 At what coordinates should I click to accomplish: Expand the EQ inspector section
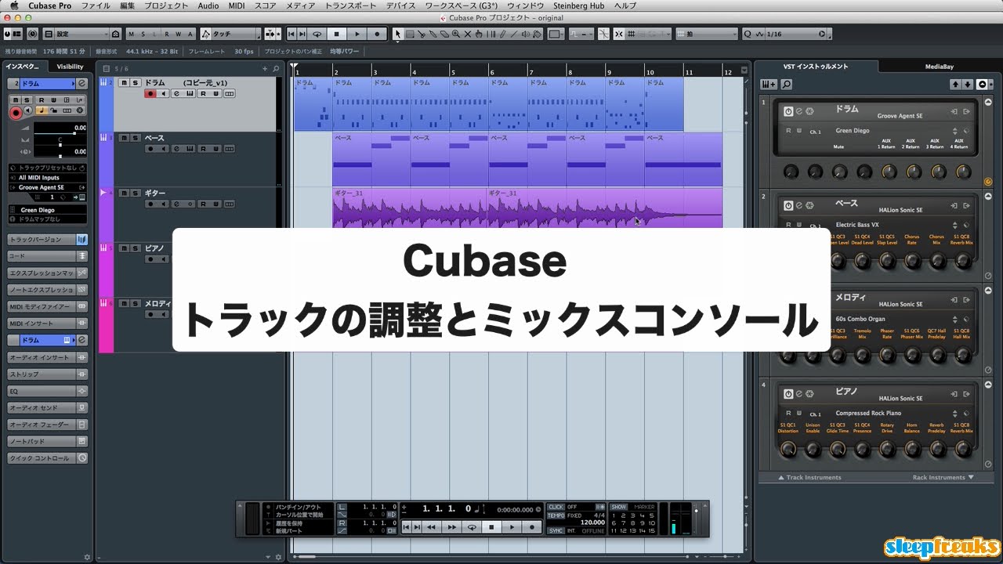tap(47, 391)
